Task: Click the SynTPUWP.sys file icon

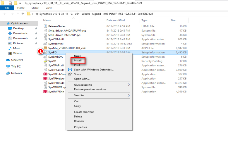Action: click(45, 87)
